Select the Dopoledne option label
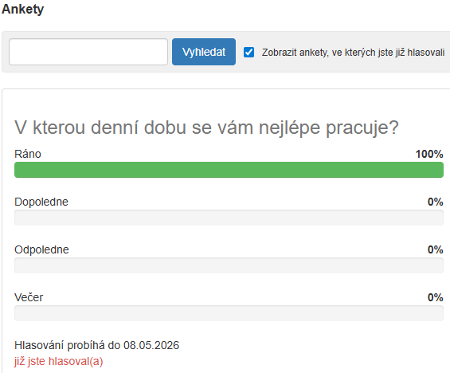 pyautogui.click(x=41, y=202)
